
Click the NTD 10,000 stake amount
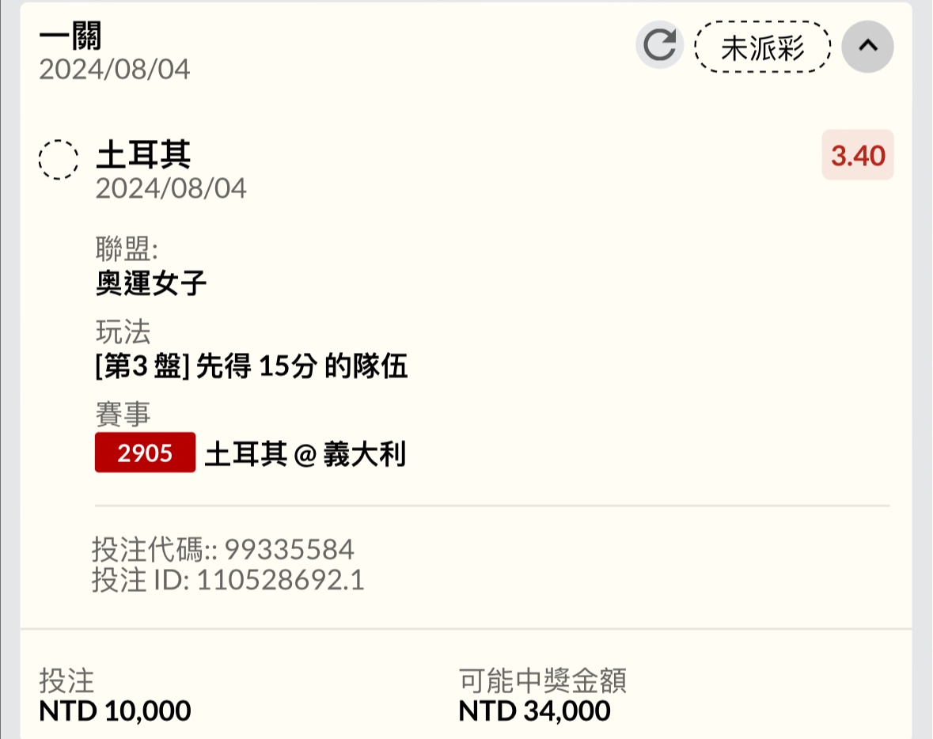click(x=115, y=711)
